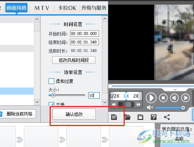The image size is (194, 147).
Task: Mute audio with the speaker icon
Action: coord(150,107)
